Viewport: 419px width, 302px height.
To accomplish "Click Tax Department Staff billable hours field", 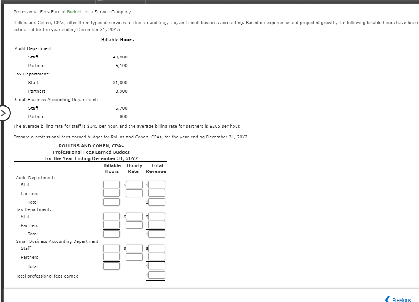I will 111,216.
